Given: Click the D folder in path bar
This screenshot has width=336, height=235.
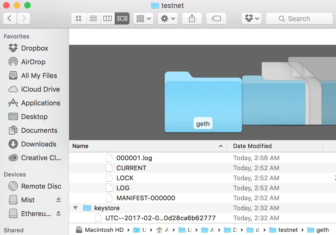Looking at the screenshot, I should point(231,230).
